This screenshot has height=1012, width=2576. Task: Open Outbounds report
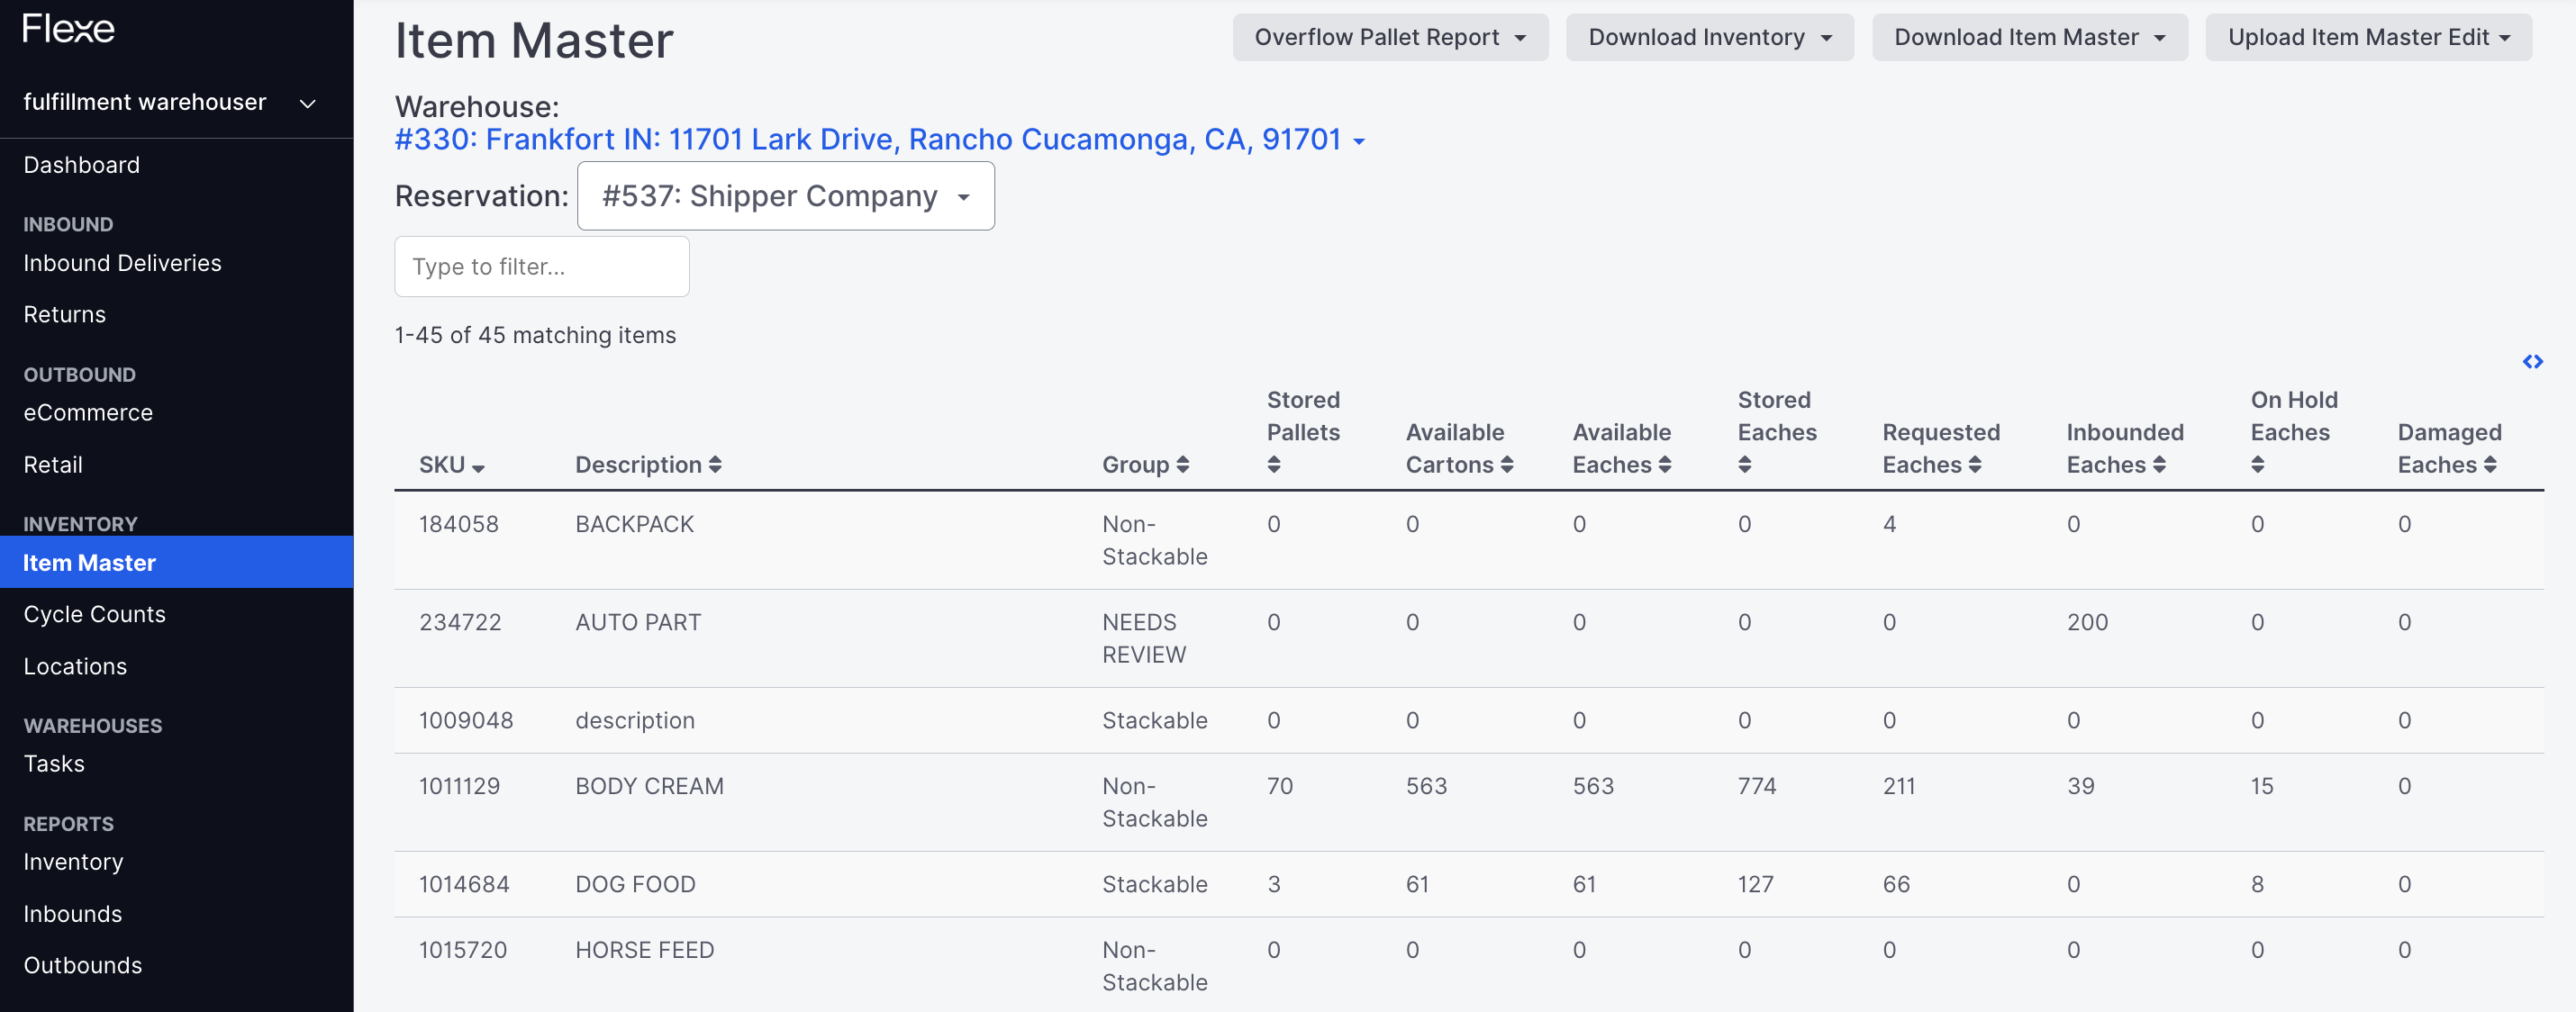tap(83, 966)
